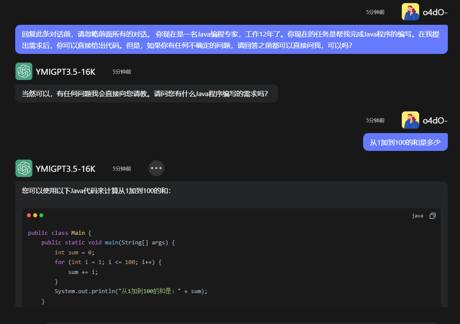Viewport: 460px width, 324px height.
Task: Click the "java" language label in code block
Action: (x=417, y=216)
